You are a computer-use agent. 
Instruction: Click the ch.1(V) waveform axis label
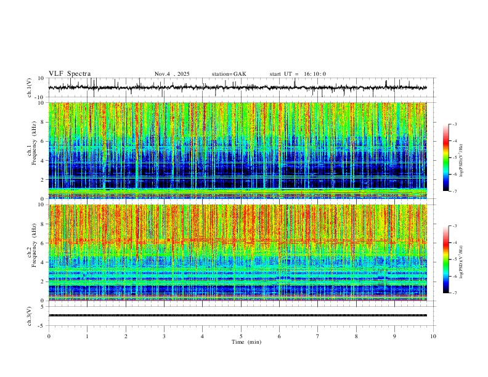pyautogui.click(x=30, y=87)
